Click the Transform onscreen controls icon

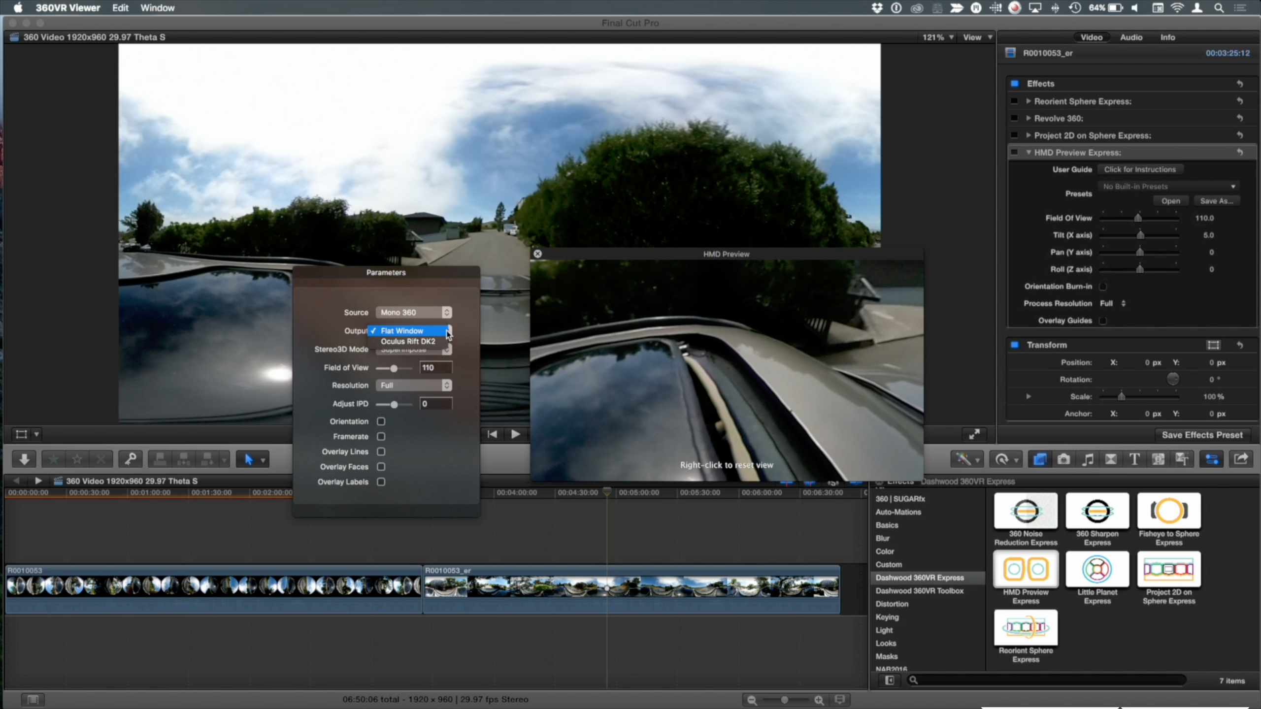[1213, 345]
